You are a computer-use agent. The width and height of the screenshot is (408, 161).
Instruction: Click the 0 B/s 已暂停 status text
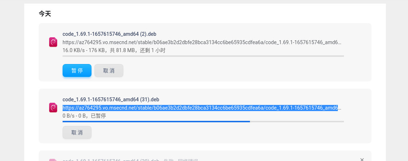pos(84,116)
